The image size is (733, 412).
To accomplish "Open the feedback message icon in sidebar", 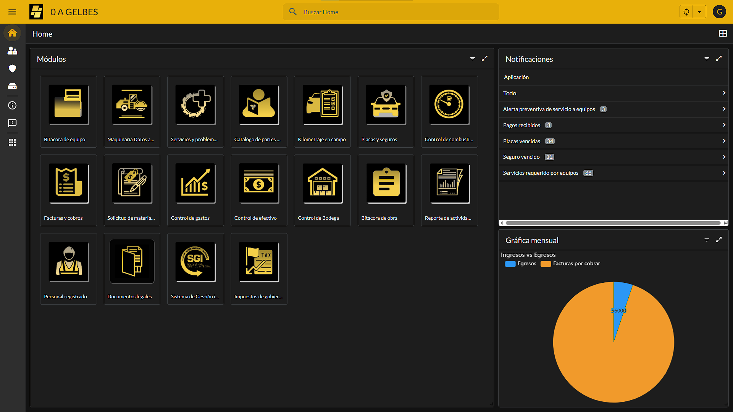I will point(12,123).
